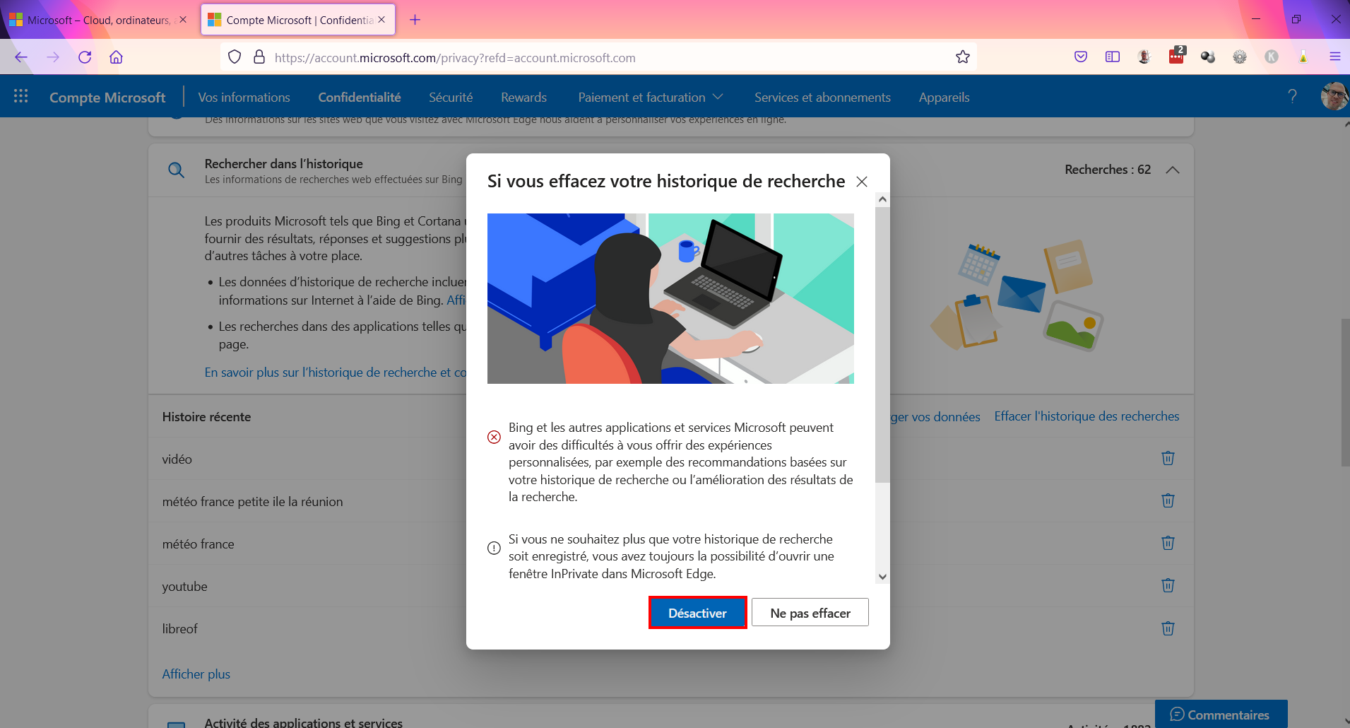Switch to the Microsoft – Cloud, ordinateurs tab

pos(98,20)
